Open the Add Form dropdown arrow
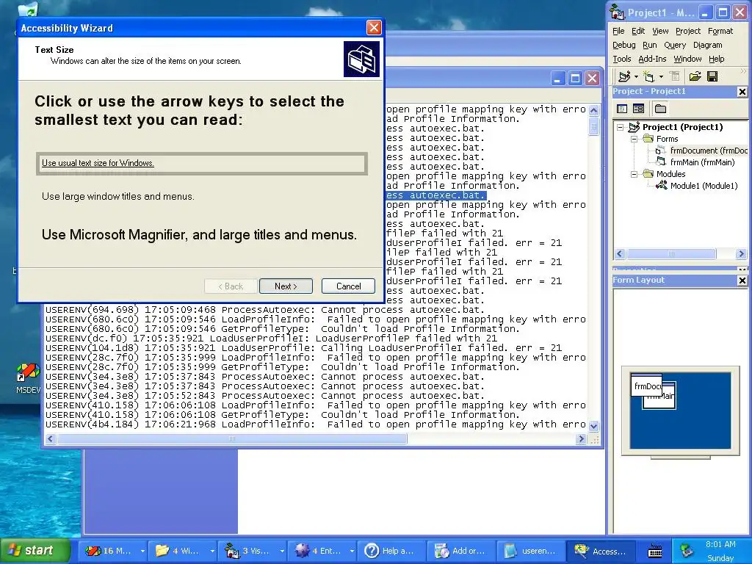The height and width of the screenshot is (564, 752). pyautogui.click(x=661, y=76)
